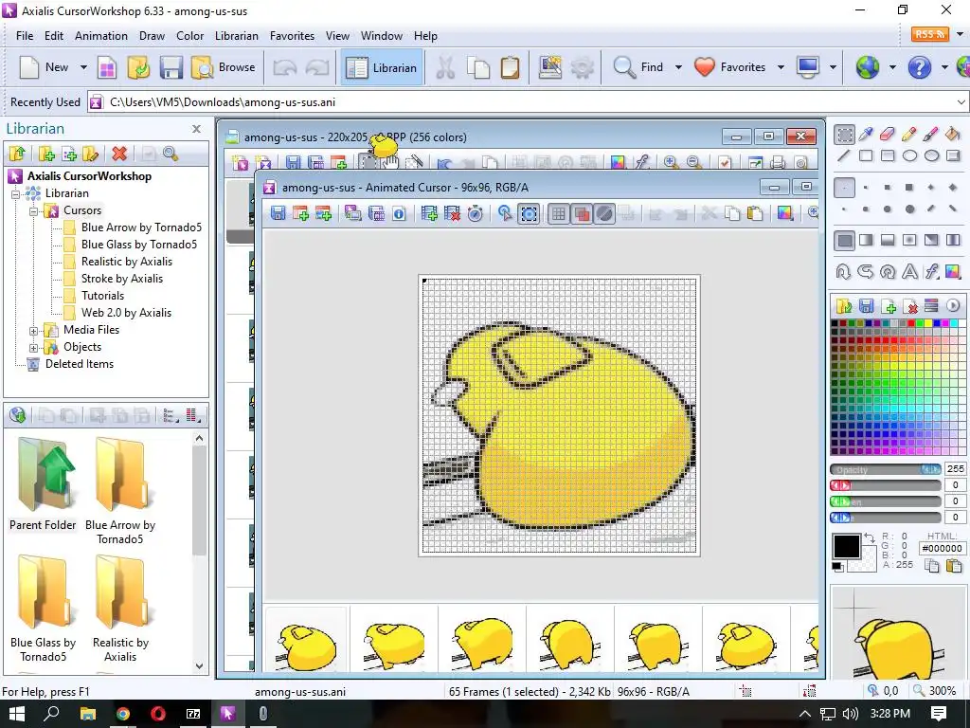Select the Pencil tool
Image resolution: width=970 pixels, height=728 pixels.
pos(908,135)
